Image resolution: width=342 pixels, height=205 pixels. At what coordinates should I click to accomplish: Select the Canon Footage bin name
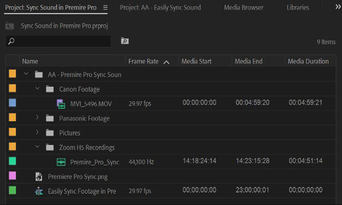tap(79, 89)
